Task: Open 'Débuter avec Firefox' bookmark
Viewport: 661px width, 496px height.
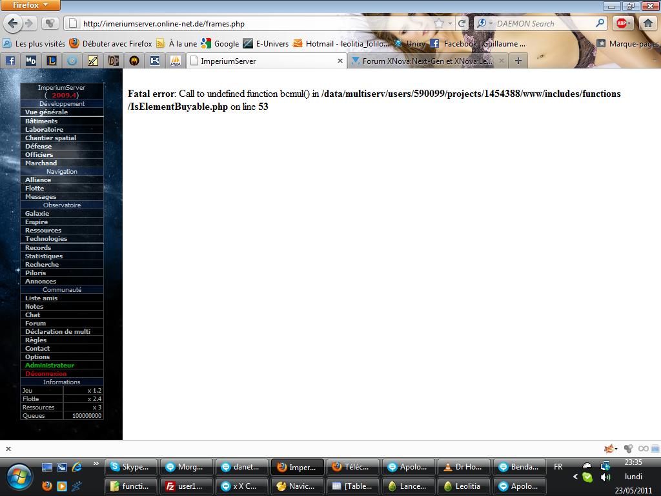Action: coord(110,43)
